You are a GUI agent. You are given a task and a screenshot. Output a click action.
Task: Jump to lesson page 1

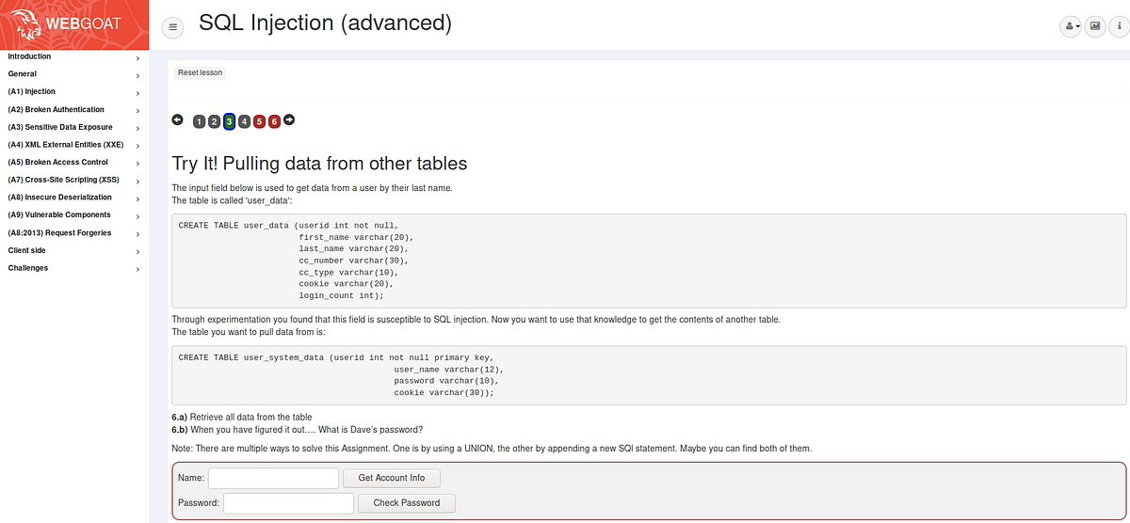click(x=199, y=121)
